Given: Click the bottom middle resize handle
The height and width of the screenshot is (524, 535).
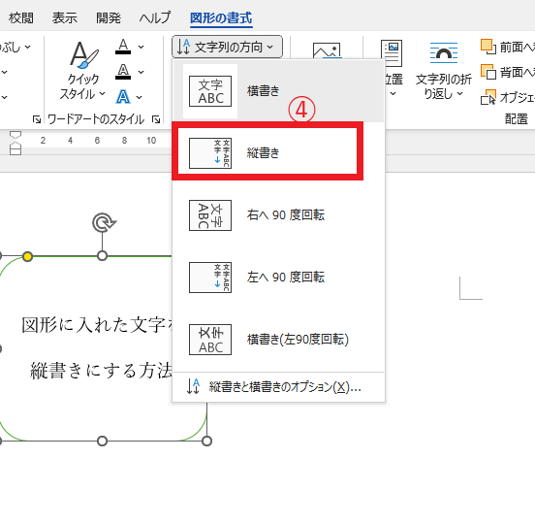Looking at the screenshot, I should coord(102,441).
